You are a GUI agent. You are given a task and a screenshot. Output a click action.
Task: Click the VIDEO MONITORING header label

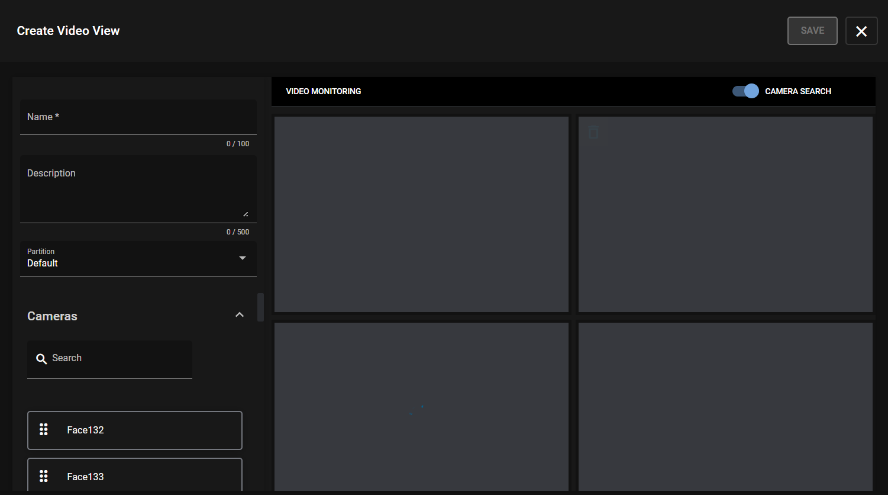323,91
